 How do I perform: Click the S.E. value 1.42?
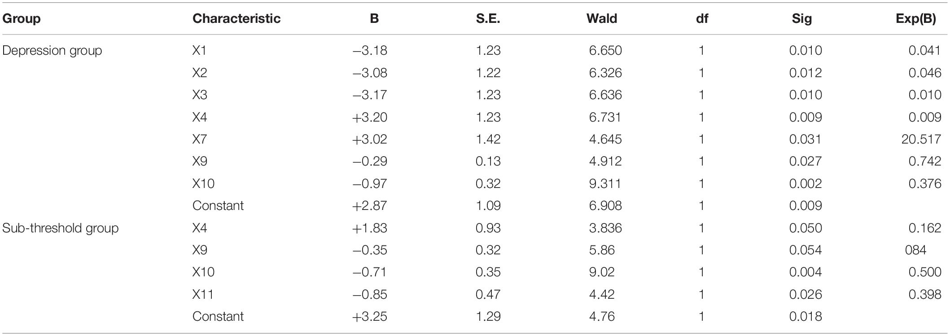(x=488, y=139)
